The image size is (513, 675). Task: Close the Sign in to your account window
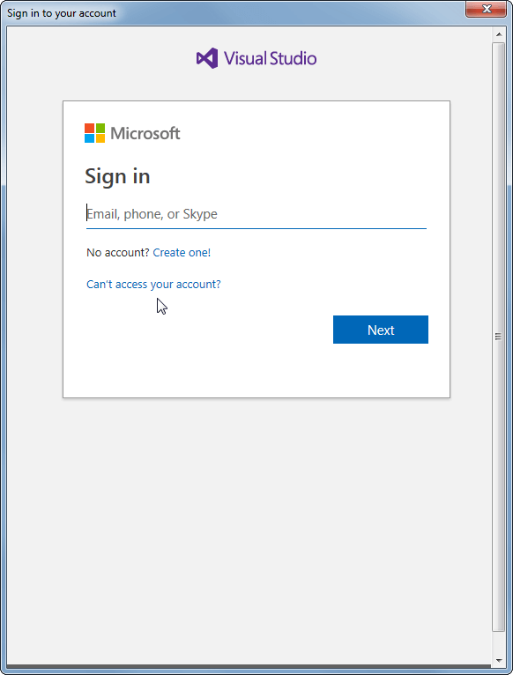click(487, 9)
